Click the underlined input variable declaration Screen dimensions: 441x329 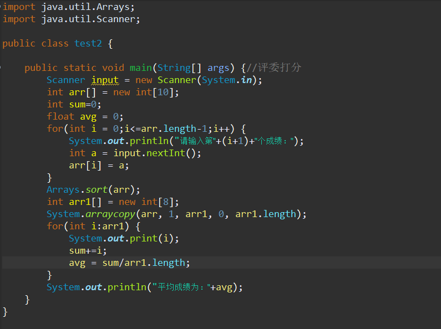click(x=105, y=80)
